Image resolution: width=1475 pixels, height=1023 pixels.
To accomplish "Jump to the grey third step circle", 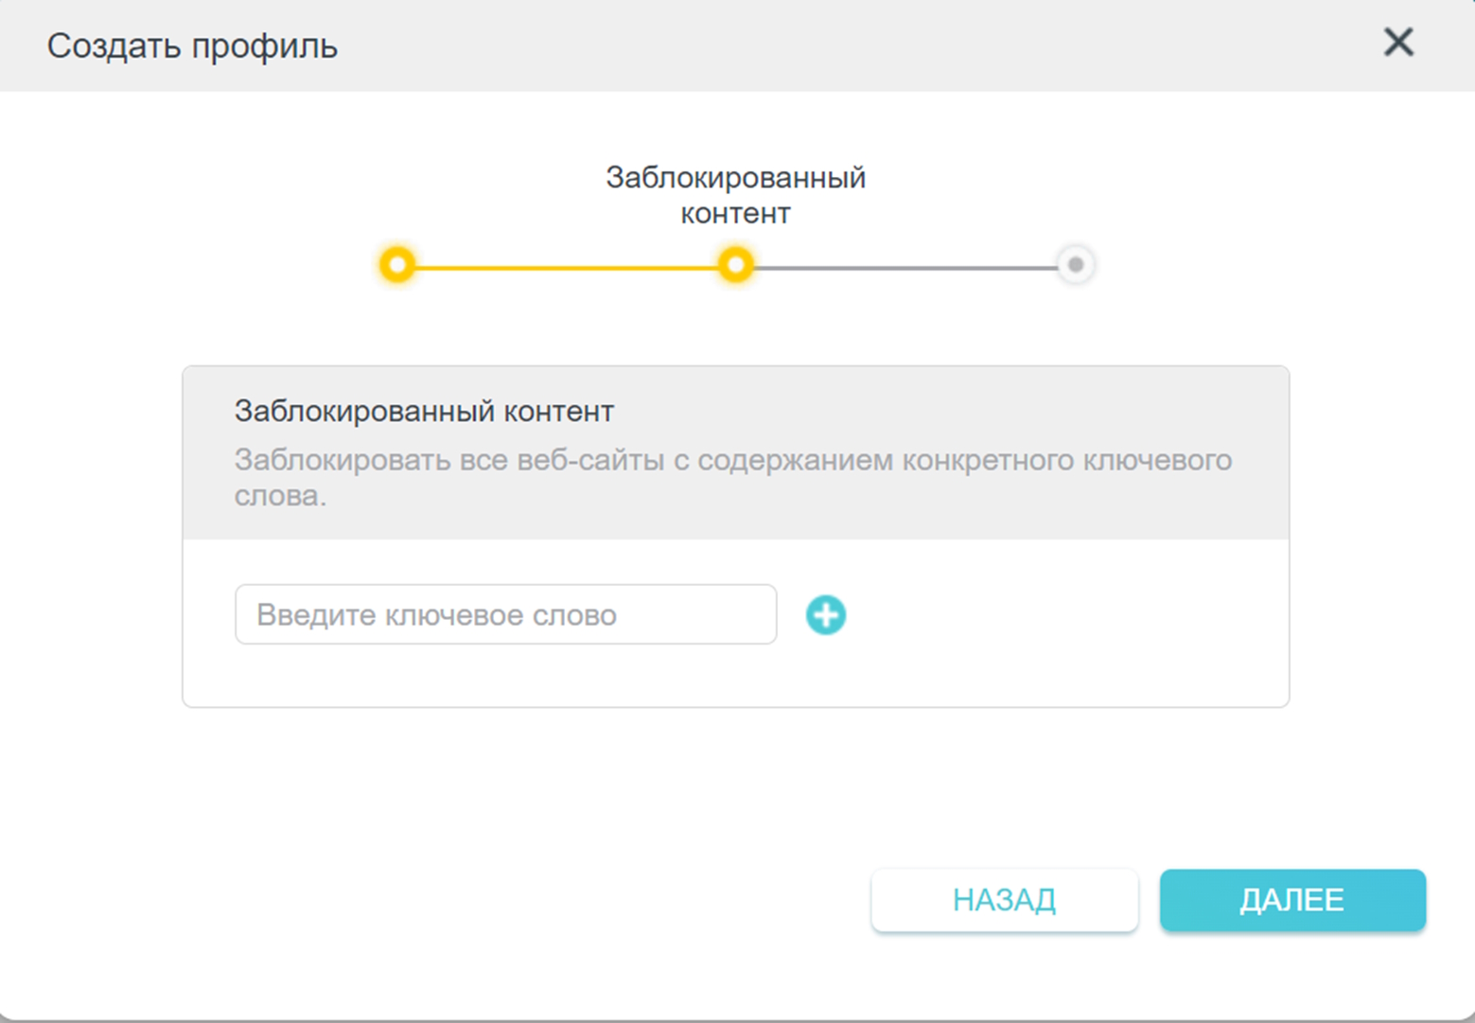I will [x=1075, y=265].
